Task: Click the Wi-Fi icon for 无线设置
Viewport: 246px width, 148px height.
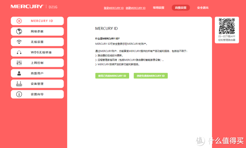Action: point(19,42)
